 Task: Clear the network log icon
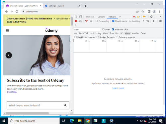tap(80, 21)
